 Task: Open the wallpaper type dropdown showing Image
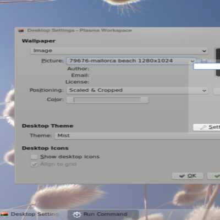pos(119,51)
